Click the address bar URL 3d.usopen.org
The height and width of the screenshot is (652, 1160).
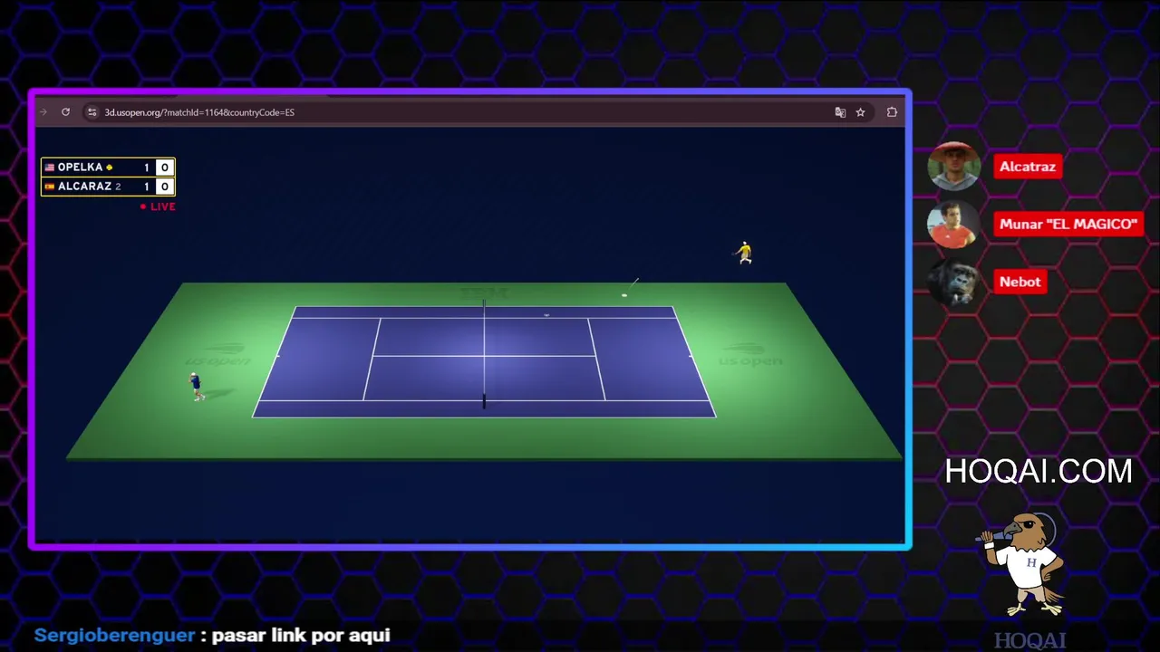199,112
